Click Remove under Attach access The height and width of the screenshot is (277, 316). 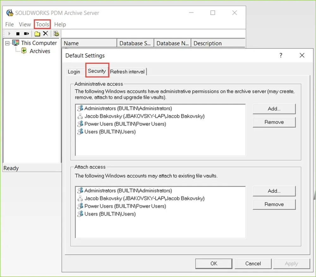[274, 204]
